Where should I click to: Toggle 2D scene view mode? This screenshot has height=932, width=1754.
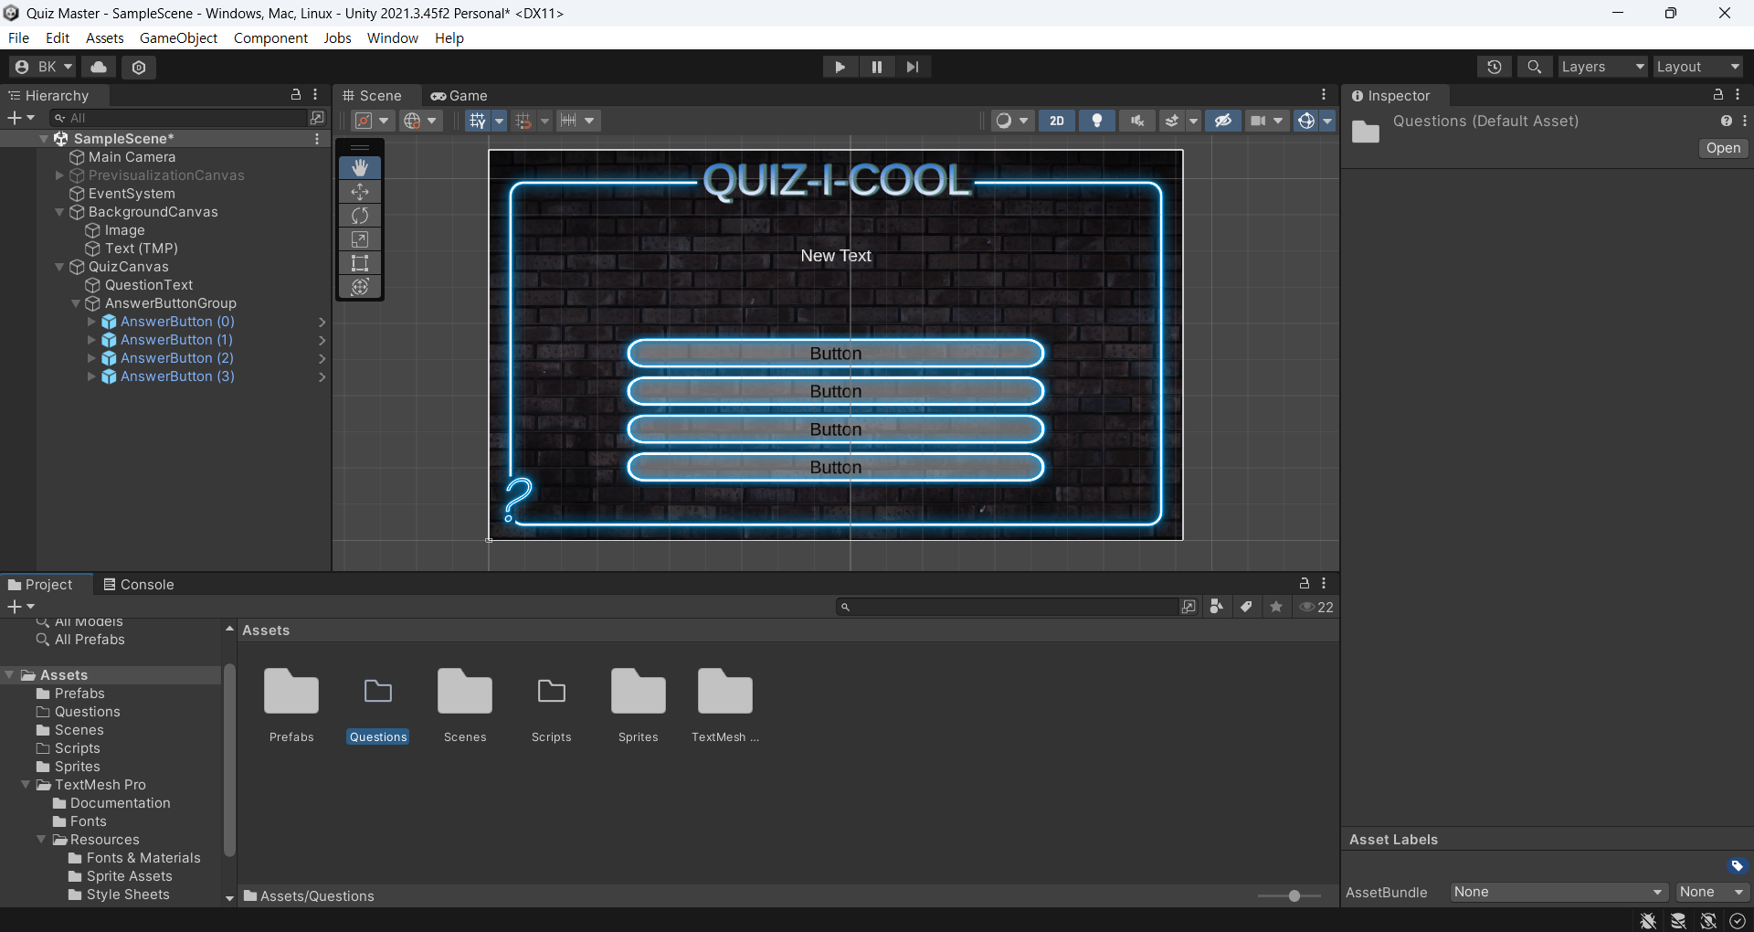point(1057,121)
